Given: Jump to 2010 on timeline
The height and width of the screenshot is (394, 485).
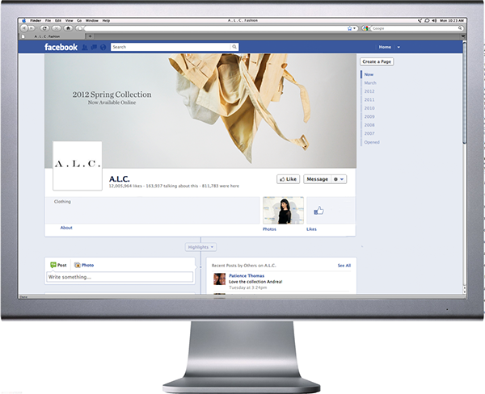Looking at the screenshot, I should 369,108.
